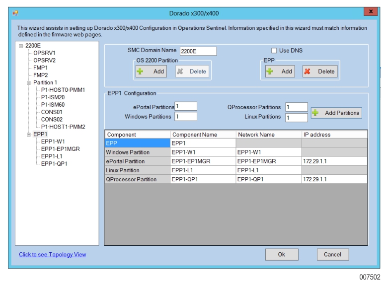The width and height of the screenshot is (385, 283).
Task: Select P1-HOST1-PMM2 in the tree
Action: coord(63,127)
